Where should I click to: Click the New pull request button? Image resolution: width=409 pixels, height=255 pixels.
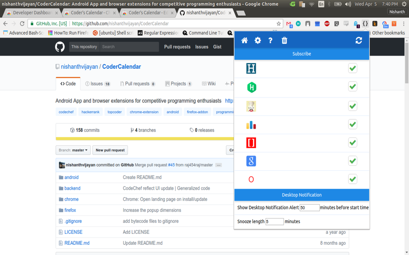pos(110,150)
